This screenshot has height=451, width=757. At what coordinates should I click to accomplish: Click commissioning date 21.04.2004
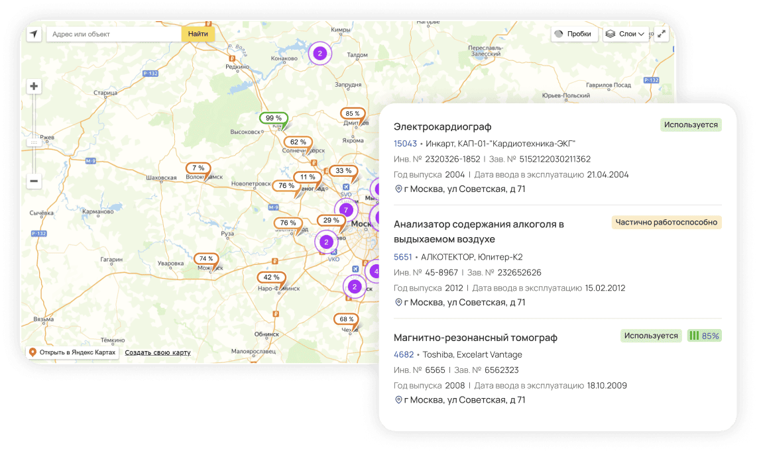[x=608, y=175]
